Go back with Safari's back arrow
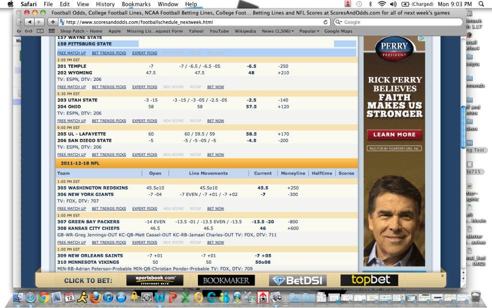 tap(29, 22)
